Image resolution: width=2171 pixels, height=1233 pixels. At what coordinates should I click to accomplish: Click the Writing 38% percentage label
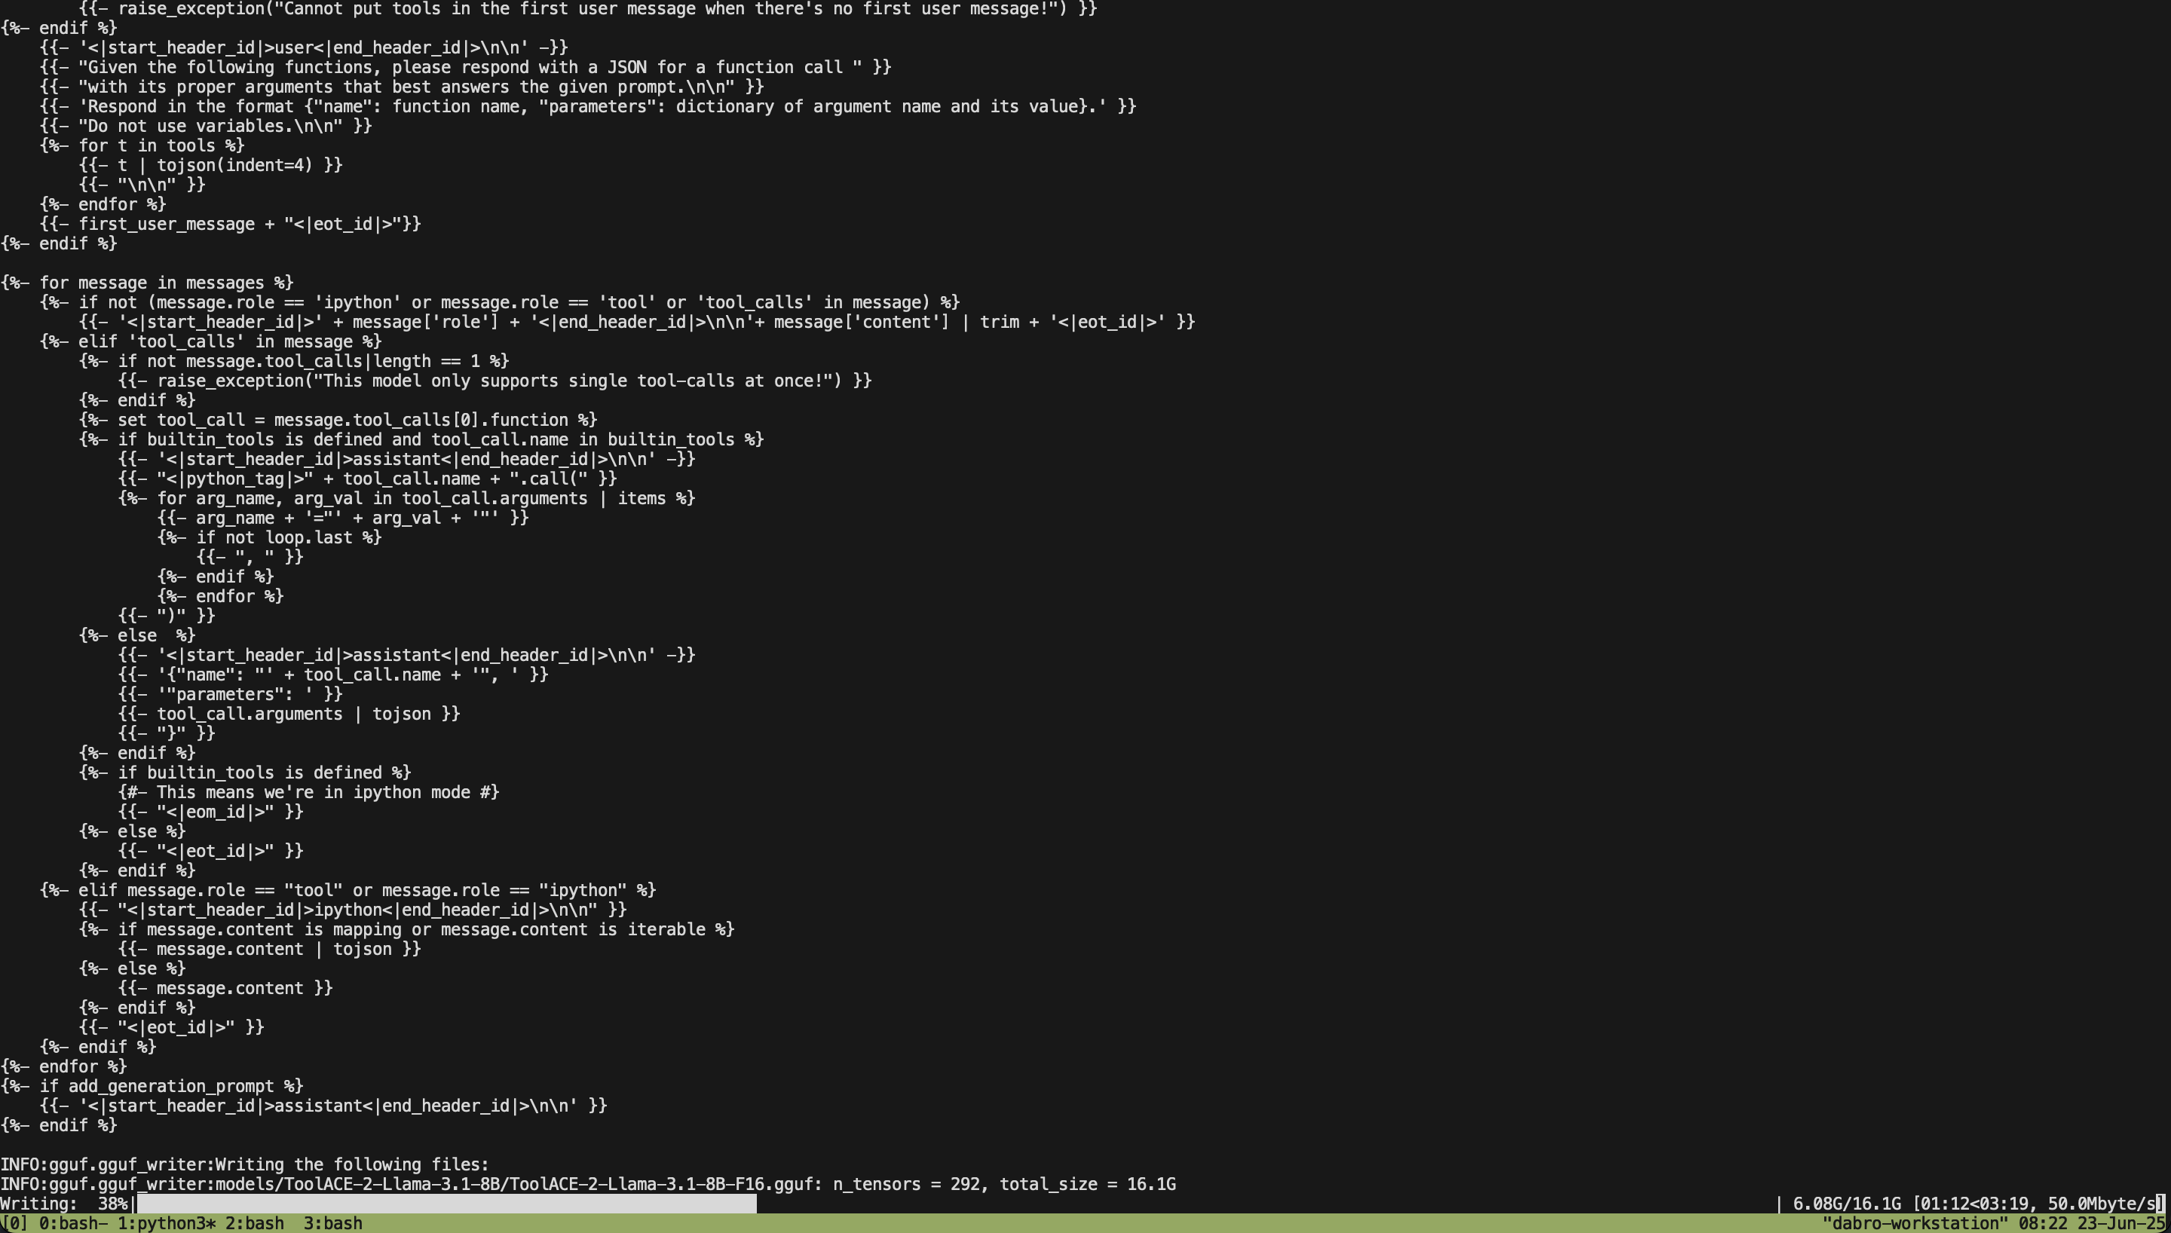64,1204
